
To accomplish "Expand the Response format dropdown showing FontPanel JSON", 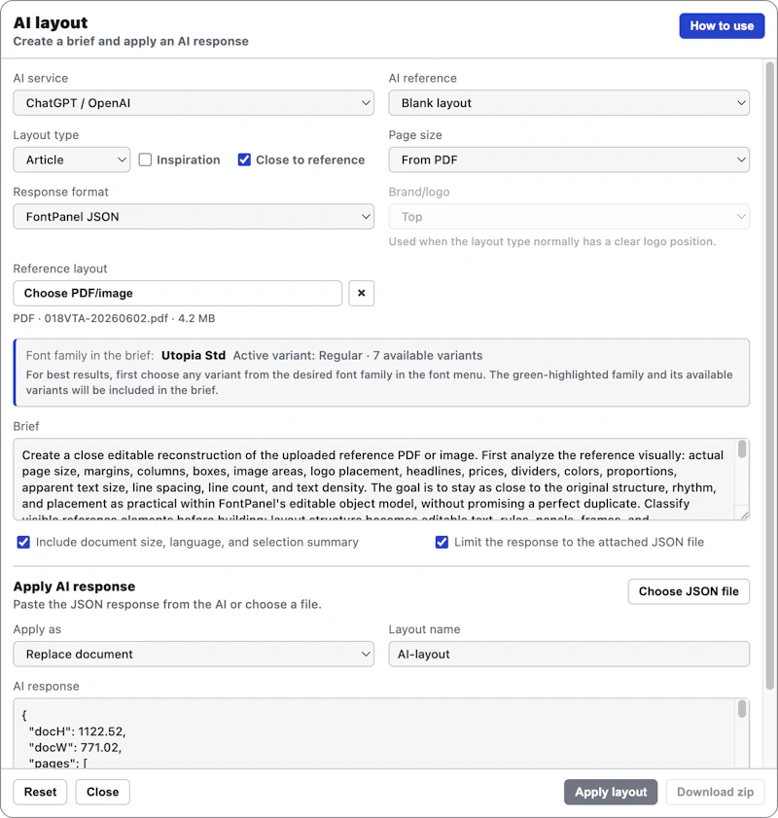I will pos(194,217).
